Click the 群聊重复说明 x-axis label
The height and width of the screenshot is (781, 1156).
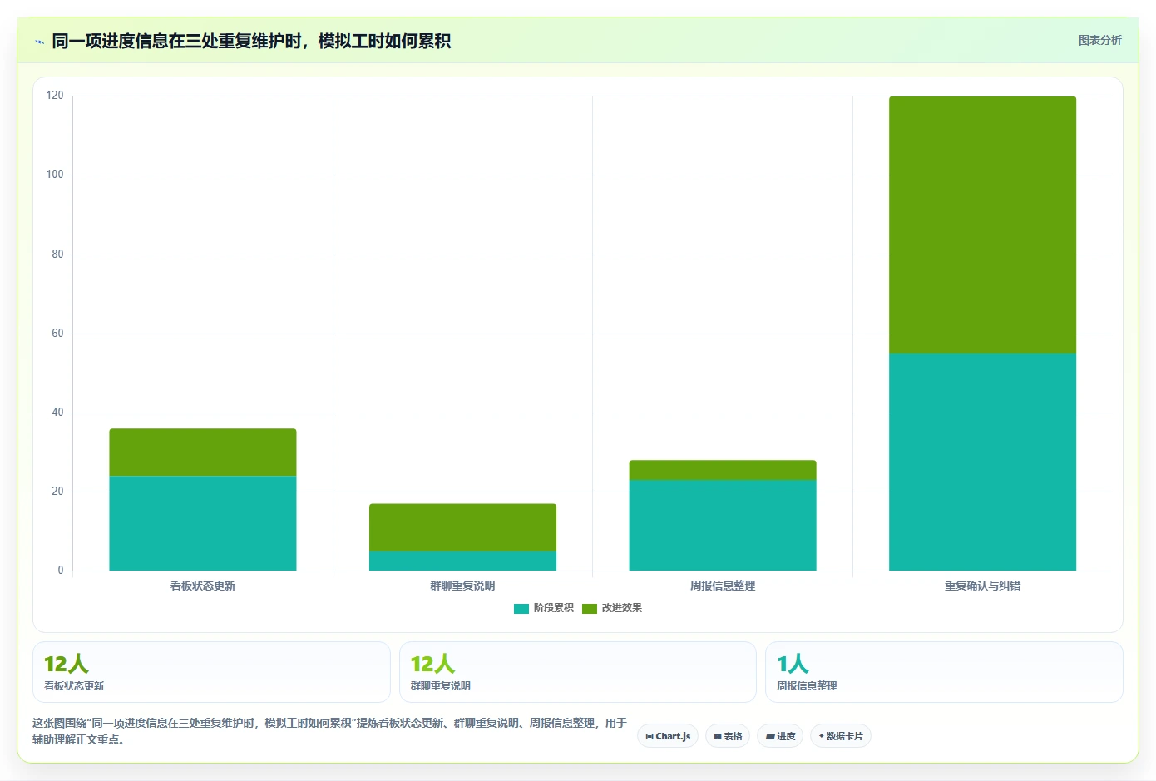pyautogui.click(x=462, y=586)
